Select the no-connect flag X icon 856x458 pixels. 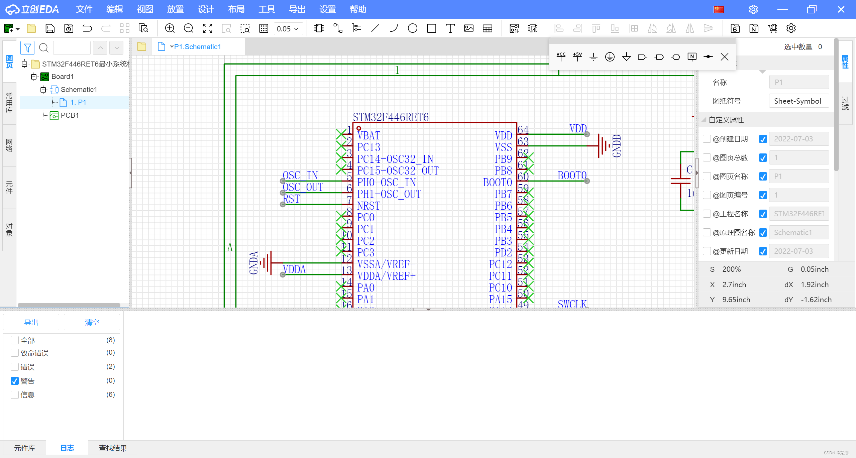tap(724, 57)
